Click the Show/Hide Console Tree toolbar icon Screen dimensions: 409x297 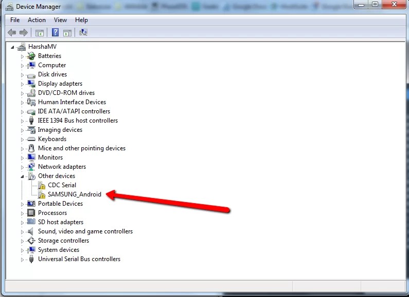pos(40,33)
